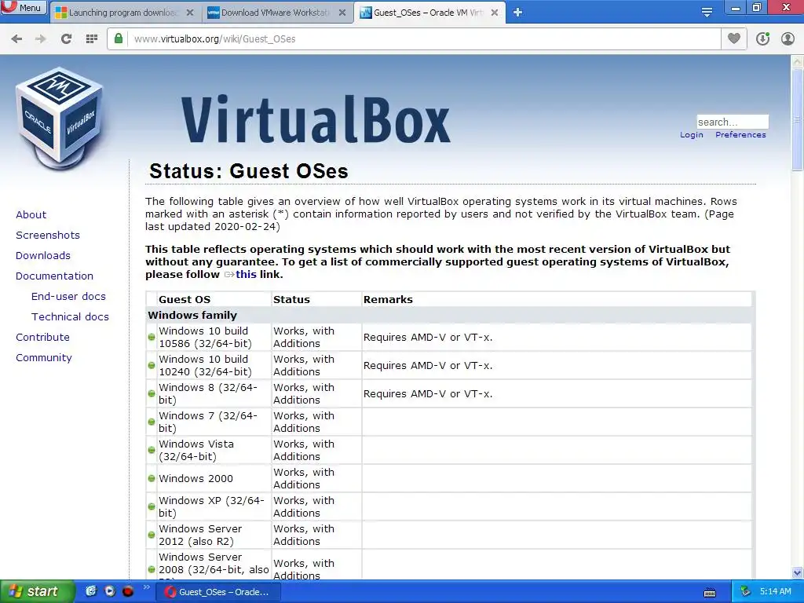The image size is (804, 603).
Task: Go forward to next page
Action: coord(41,39)
